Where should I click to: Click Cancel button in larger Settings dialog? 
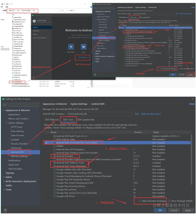click(174, 210)
